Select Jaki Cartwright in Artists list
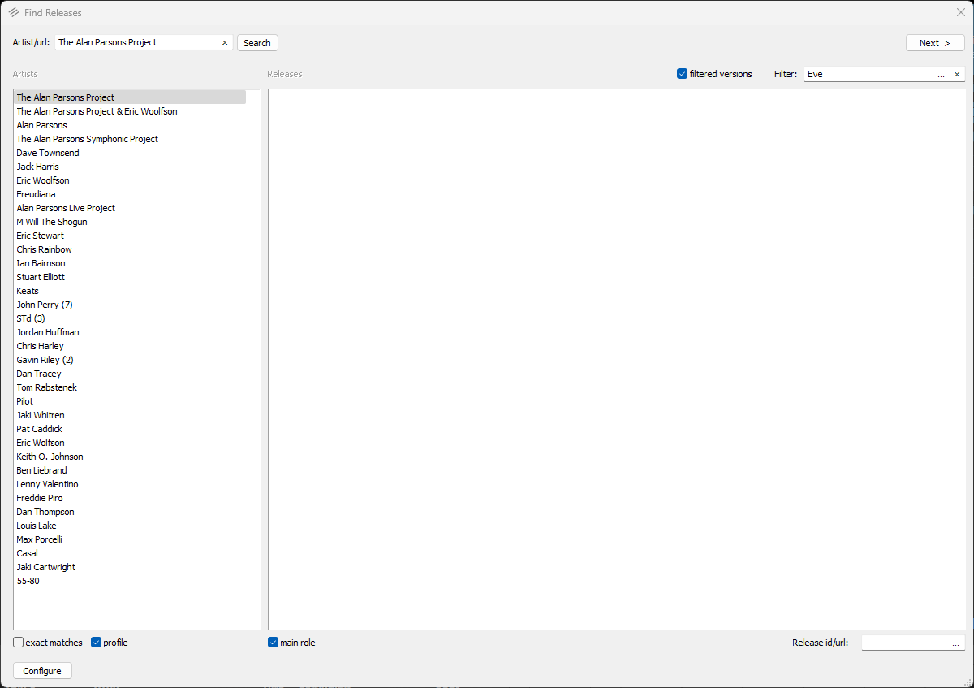974x688 pixels. click(x=130, y=567)
